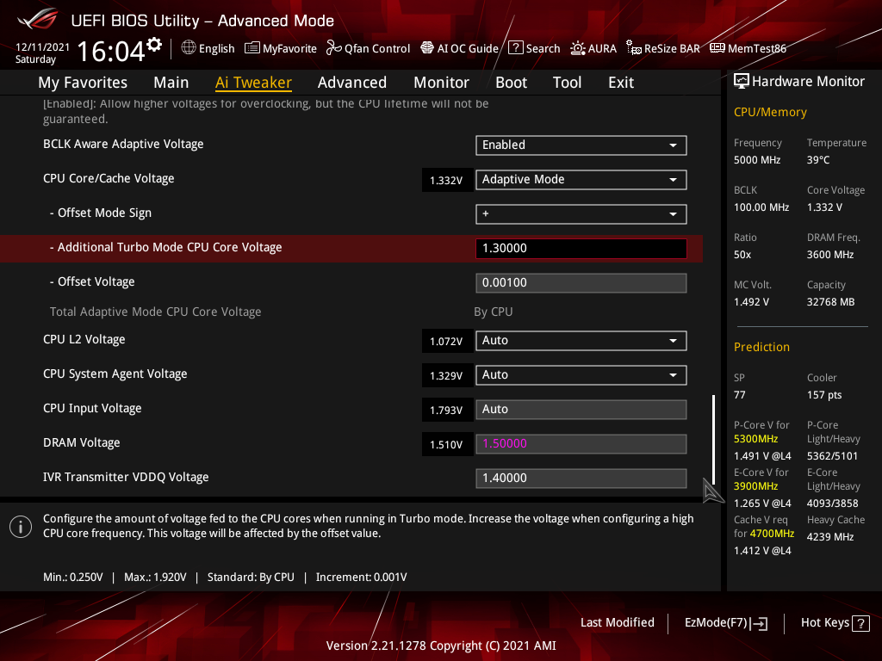Click Last Modified button

(617, 622)
